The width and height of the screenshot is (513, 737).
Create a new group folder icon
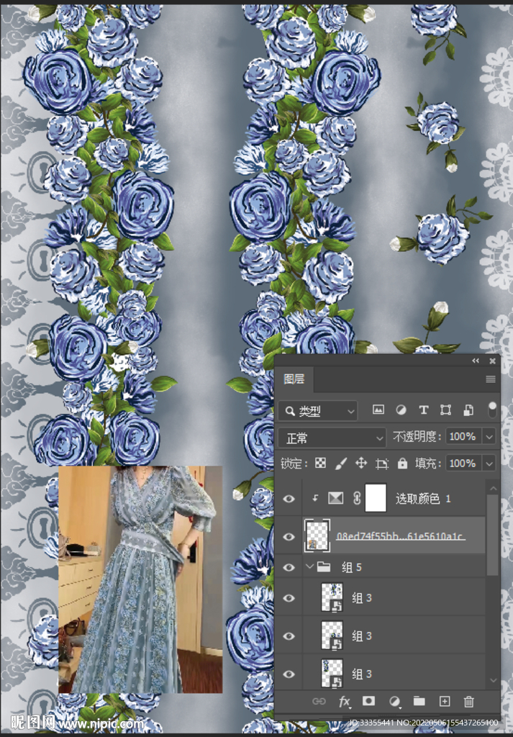point(419,701)
